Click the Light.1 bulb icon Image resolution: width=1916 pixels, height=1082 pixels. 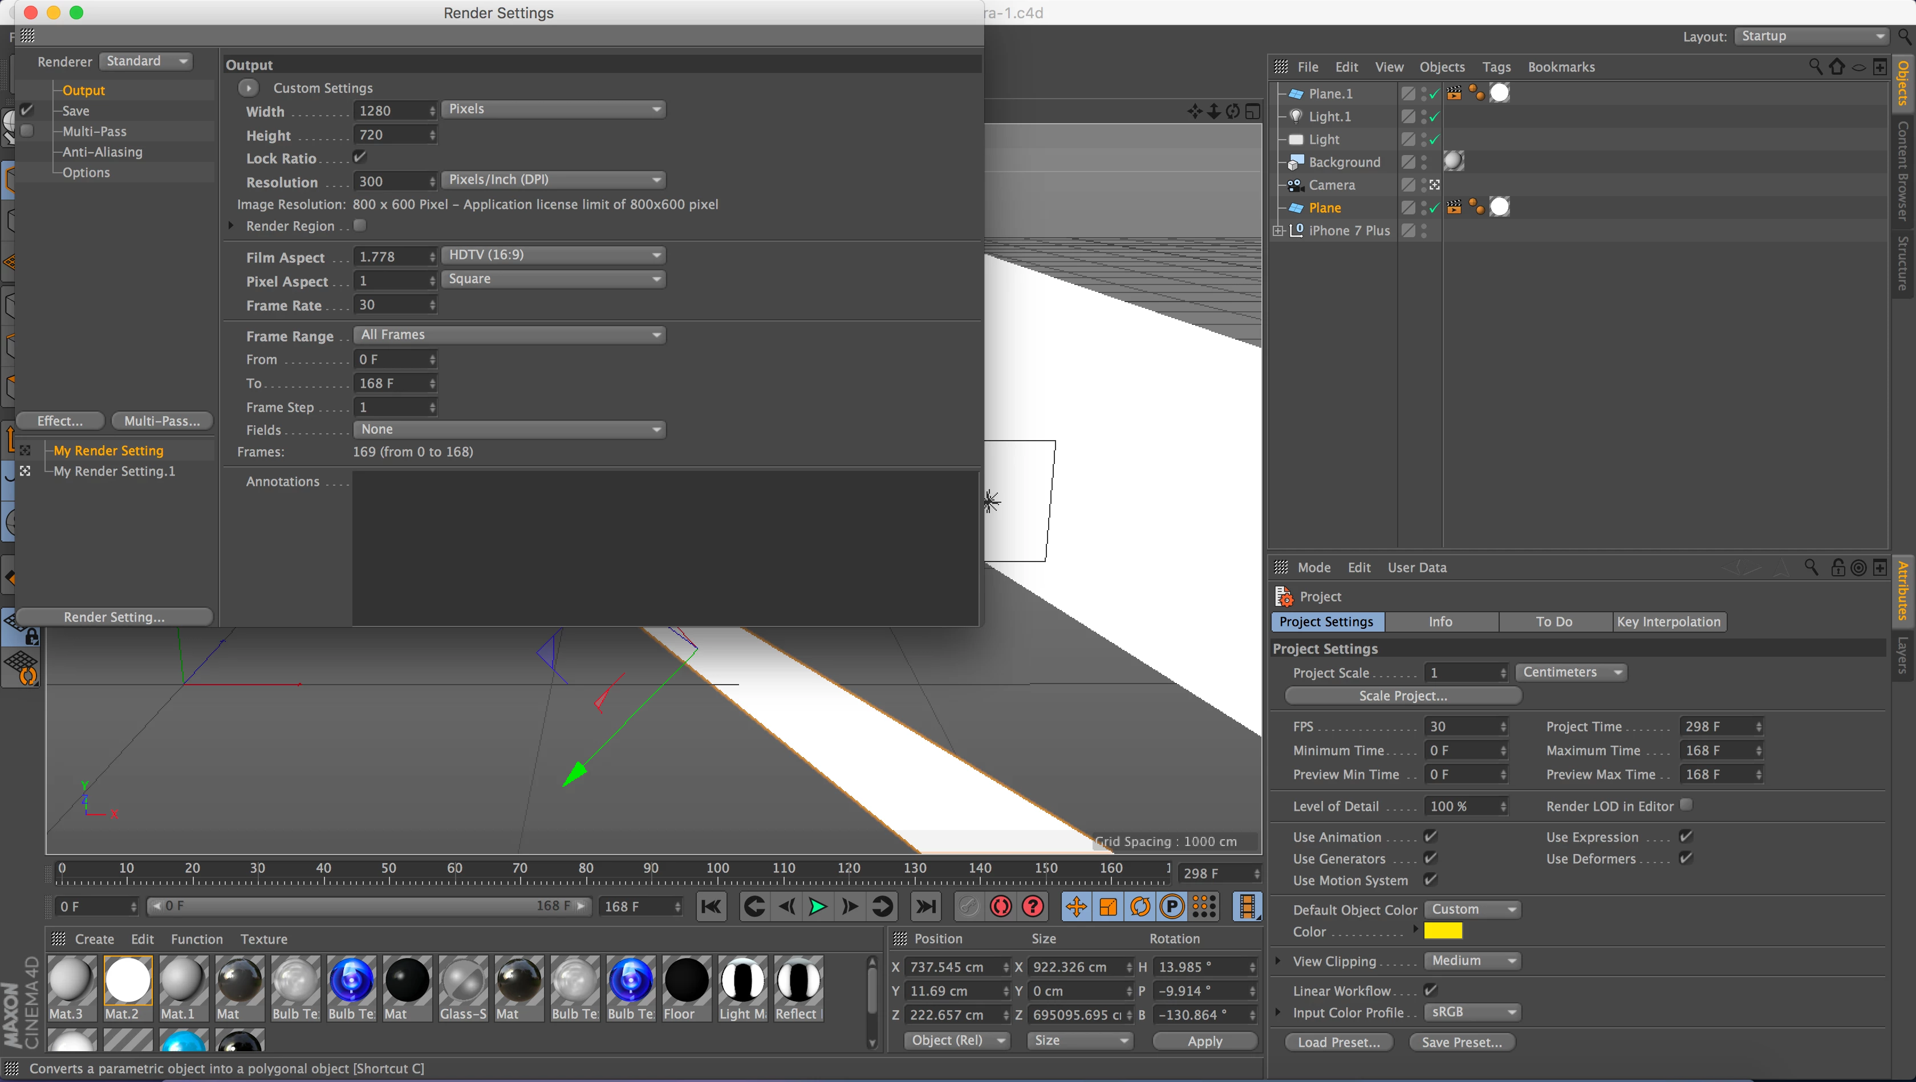click(1295, 117)
